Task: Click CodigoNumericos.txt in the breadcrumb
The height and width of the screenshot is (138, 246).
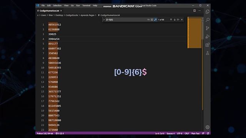Action: point(110,15)
